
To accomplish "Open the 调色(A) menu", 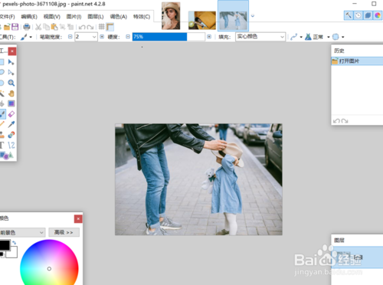I will (119, 17).
